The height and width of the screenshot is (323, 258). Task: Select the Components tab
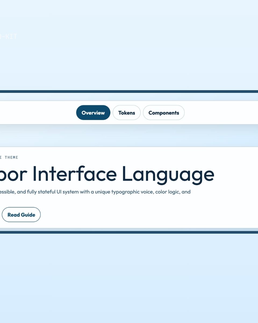point(164,113)
